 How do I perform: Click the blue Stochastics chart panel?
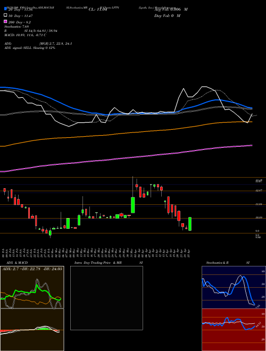234,287
